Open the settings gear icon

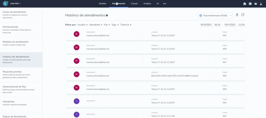[x=250, y=4]
